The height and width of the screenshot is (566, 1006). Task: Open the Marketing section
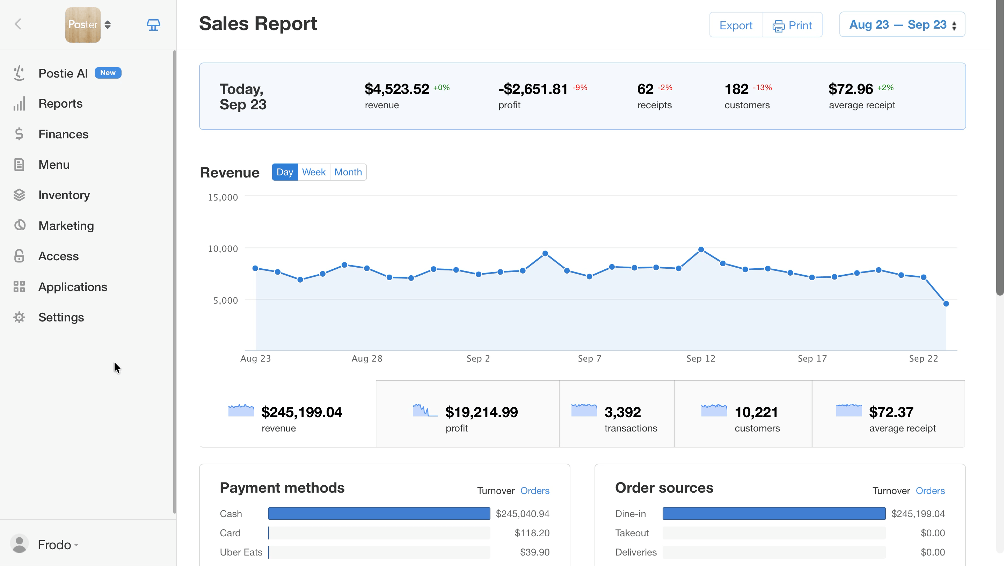point(66,225)
